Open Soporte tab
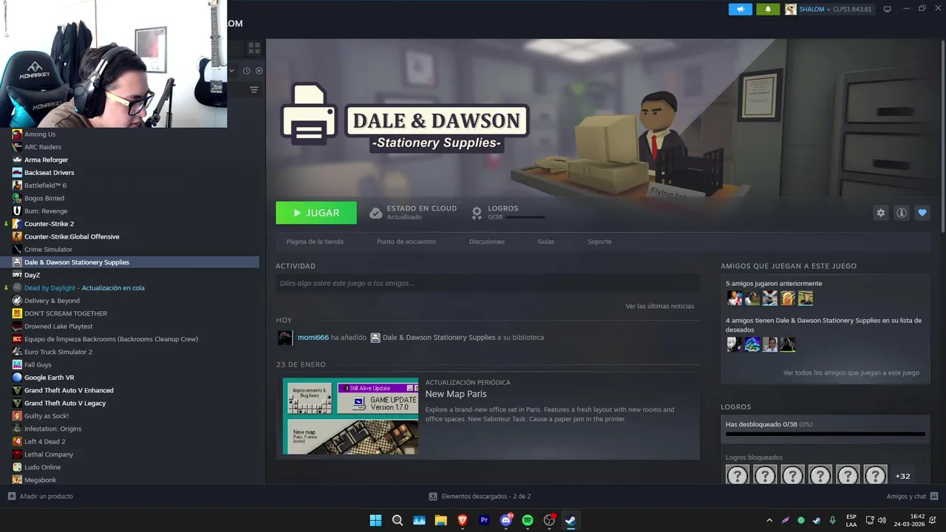 (599, 242)
